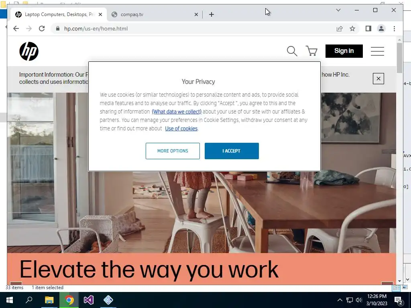Open the Use of cookies link
The width and height of the screenshot is (411, 308).
pos(181,129)
